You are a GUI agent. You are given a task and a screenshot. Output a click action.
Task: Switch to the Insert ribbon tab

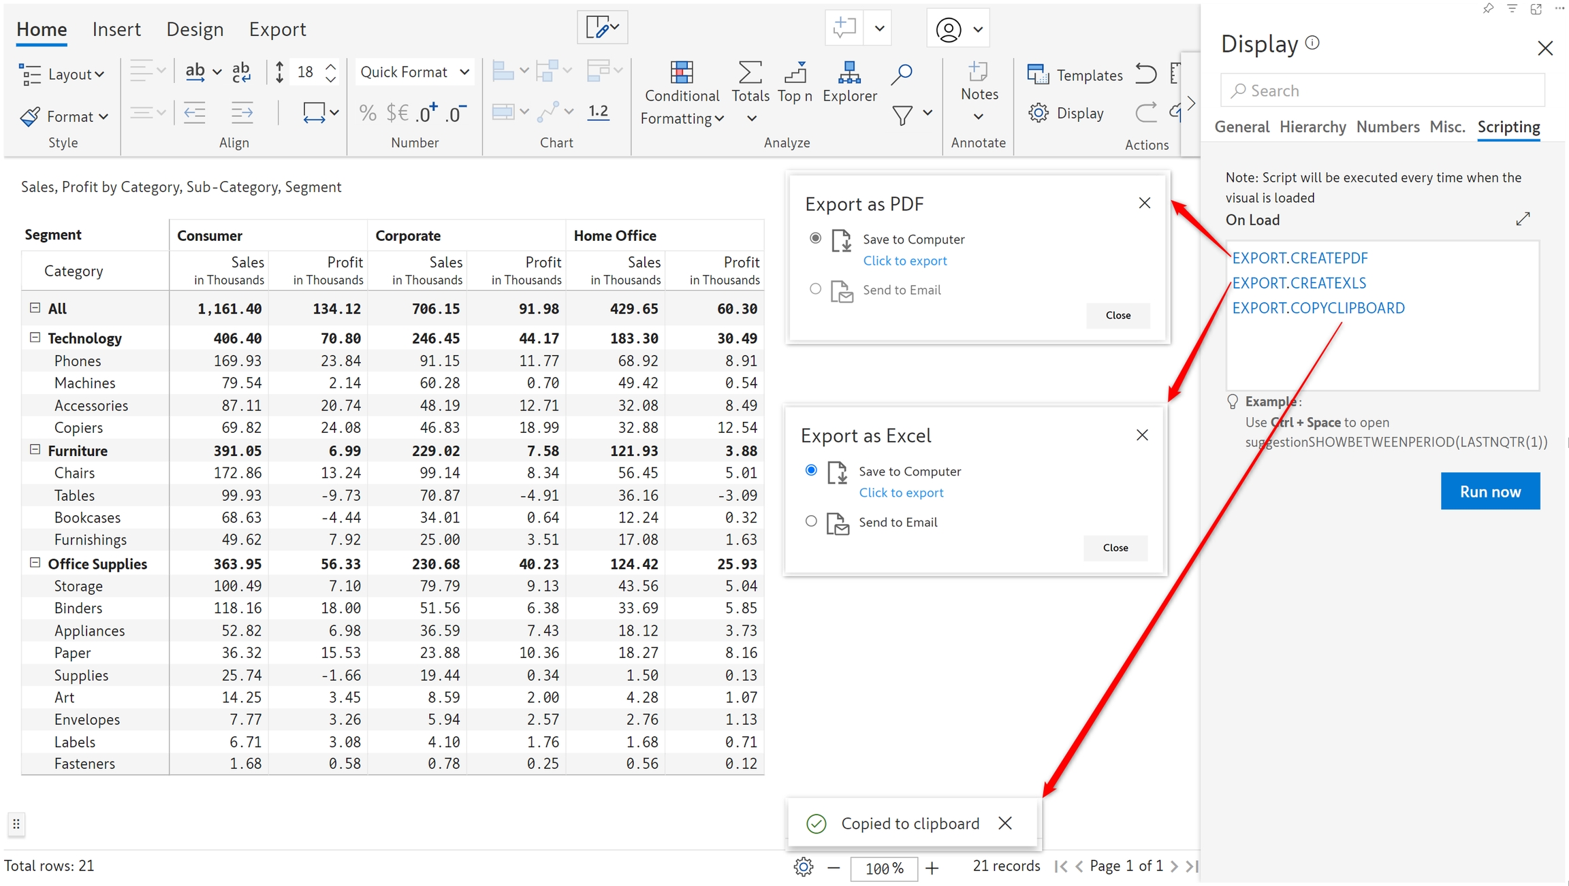tap(116, 29)
